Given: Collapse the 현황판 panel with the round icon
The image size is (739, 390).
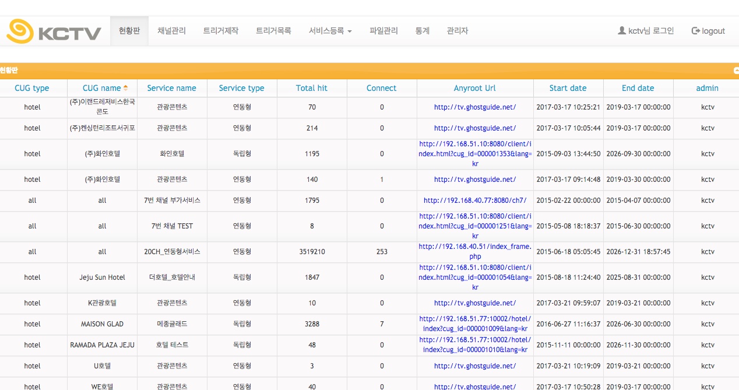Looking at the screenshot, I should tap(736, 70).
